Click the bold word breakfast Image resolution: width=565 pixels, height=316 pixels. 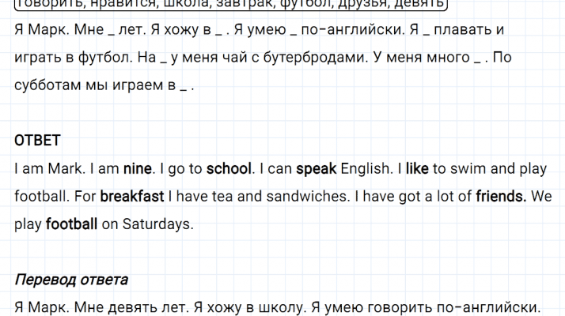[132, 196]
